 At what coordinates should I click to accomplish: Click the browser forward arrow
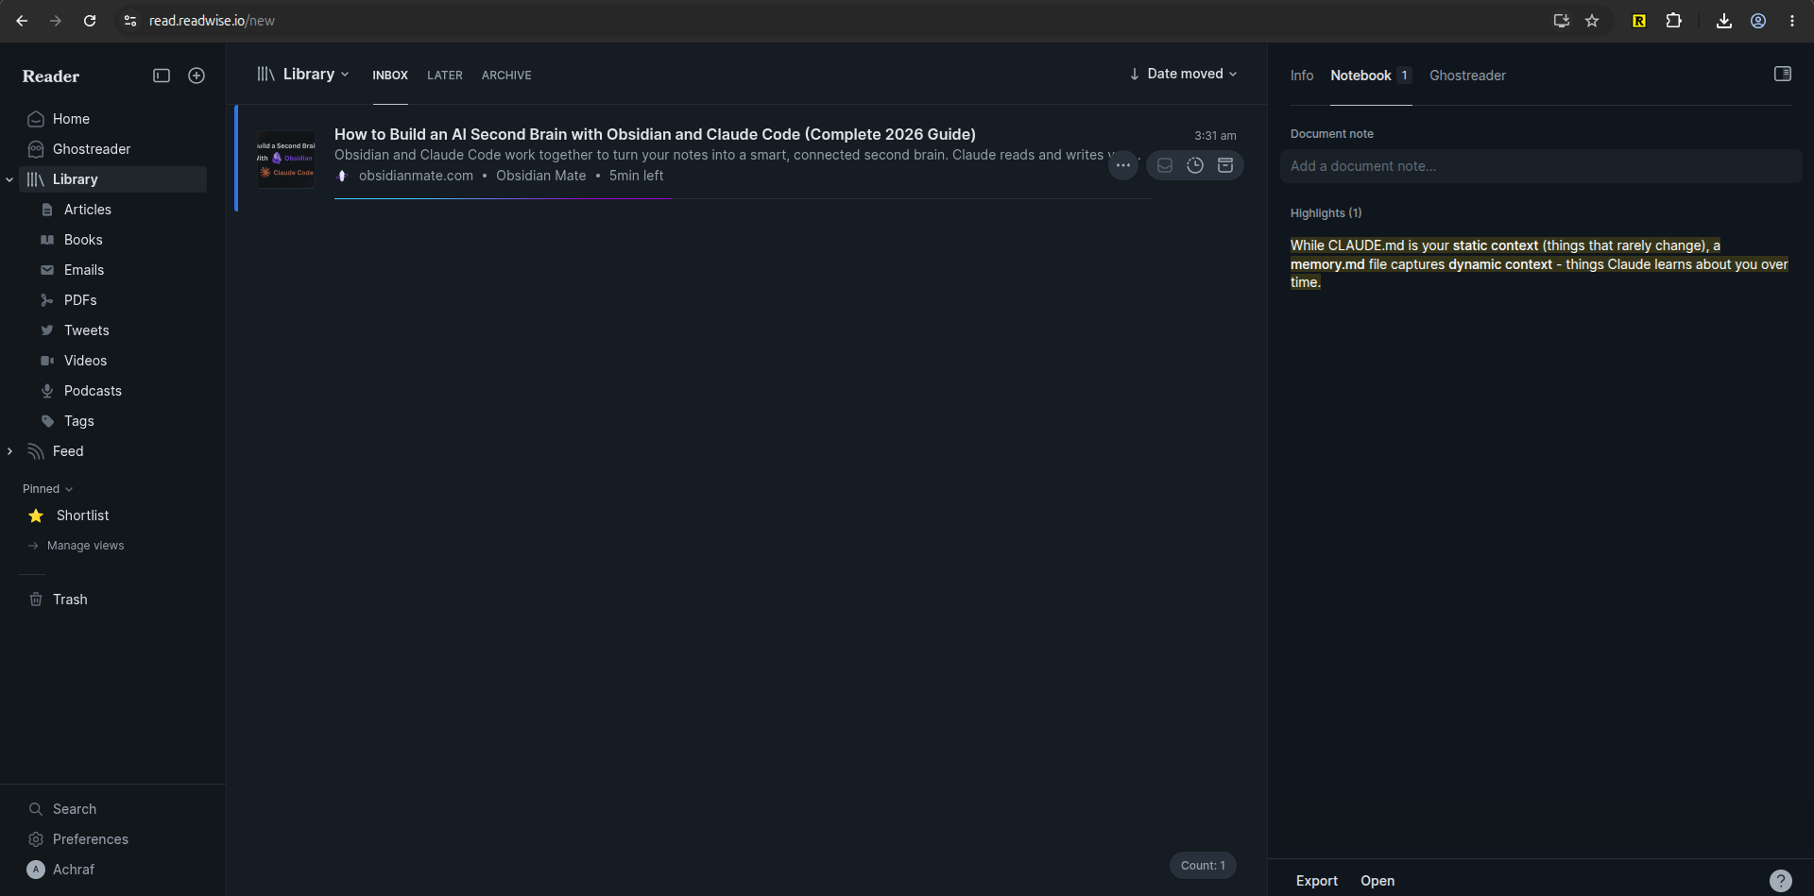(x=56, y=21)
